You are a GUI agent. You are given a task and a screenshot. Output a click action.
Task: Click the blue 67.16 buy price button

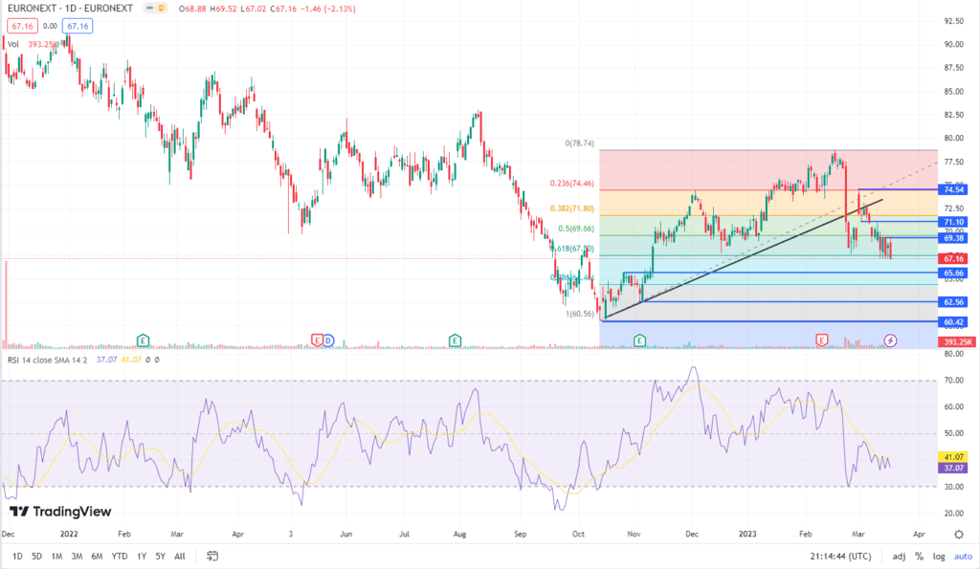pyautogui.click(x=78, y=27)
